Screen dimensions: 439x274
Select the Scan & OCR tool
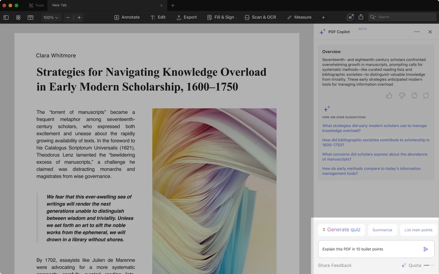260,17
